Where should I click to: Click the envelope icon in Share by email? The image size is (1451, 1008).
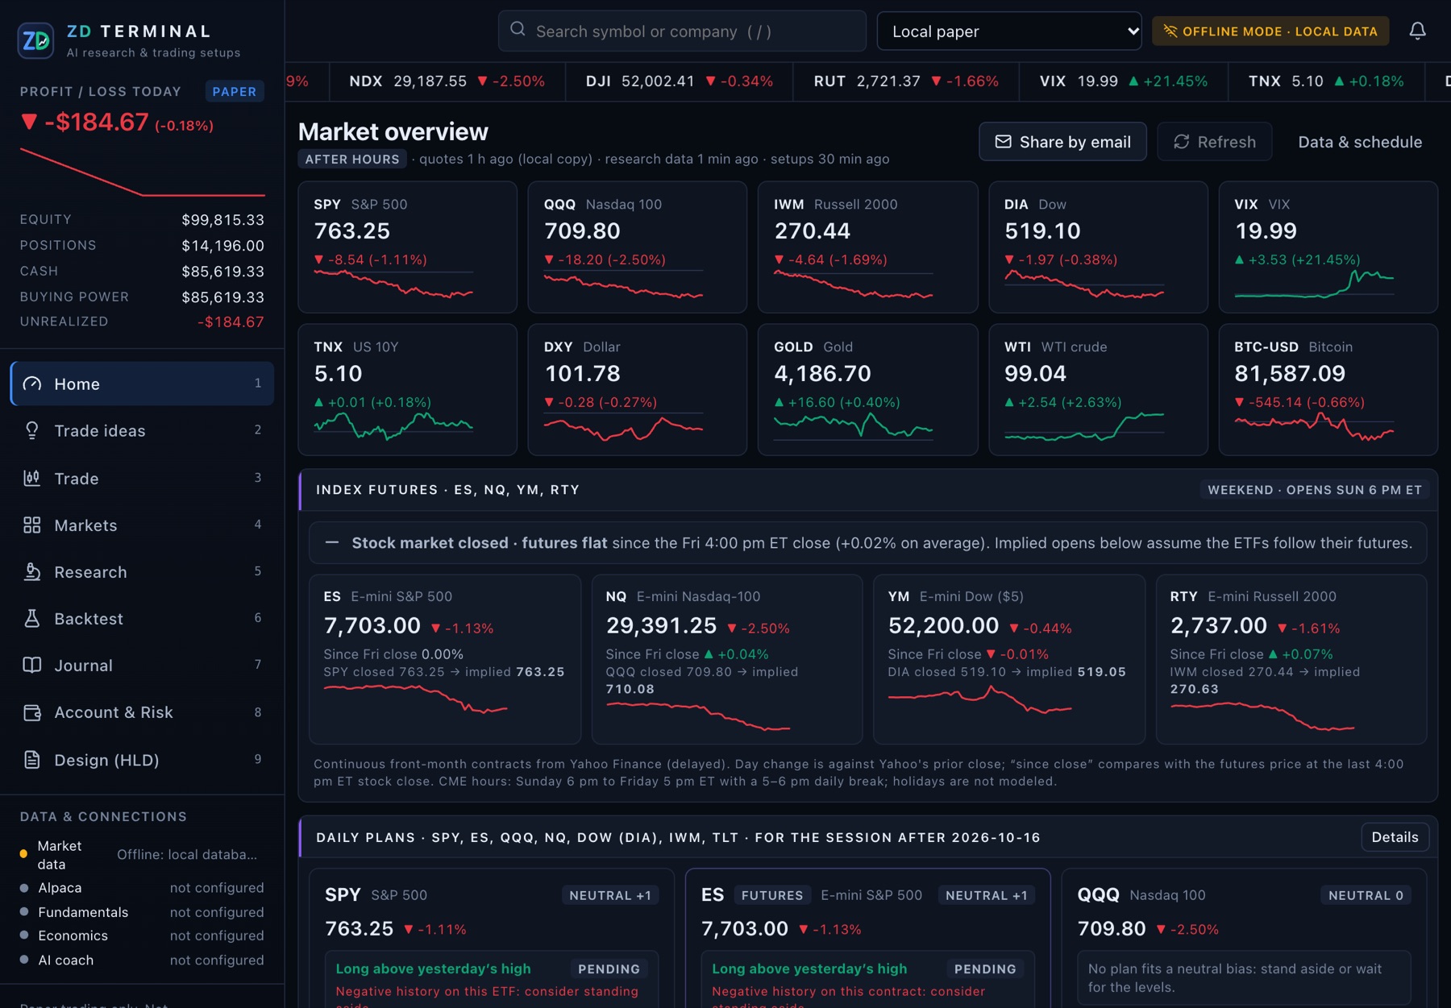pyautogui.click(x=1003, y=142)
